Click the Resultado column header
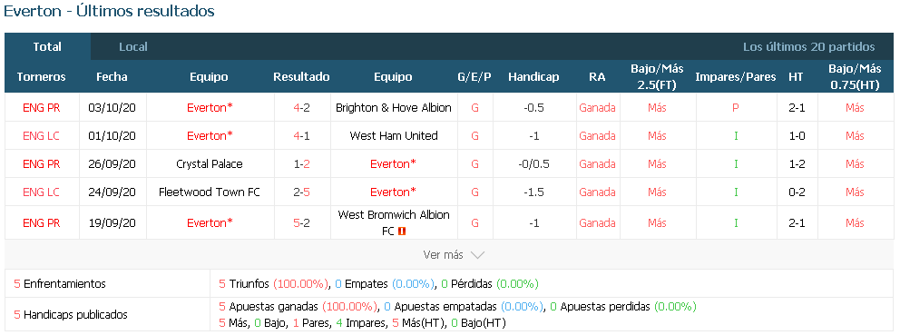The image size is (900, 335). click(301, 77)
